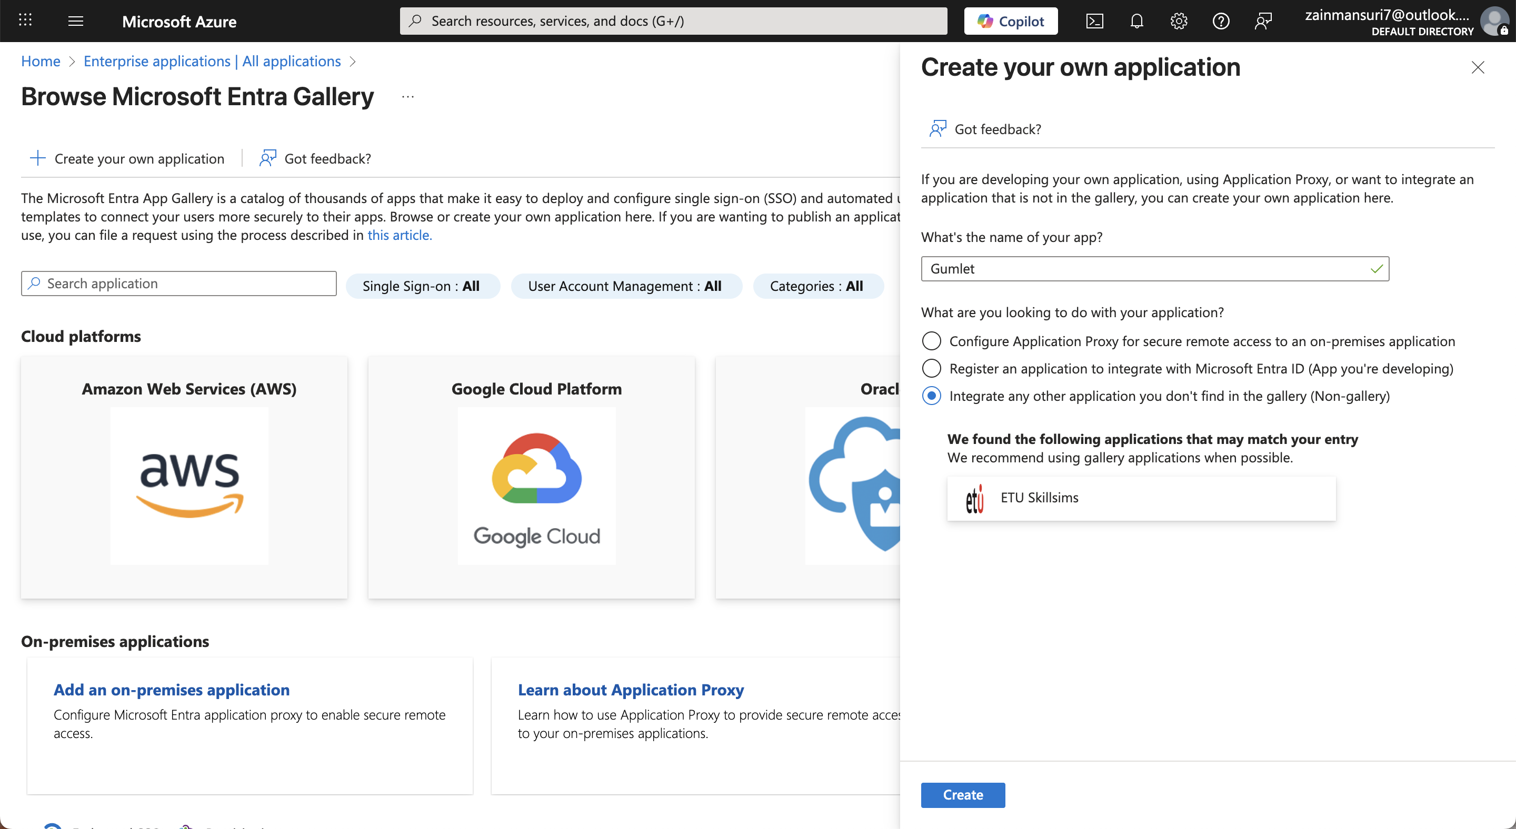Open Cloud Shell from the top bar
Screen dimensions: 1516x829
(x=1094, y=21)
